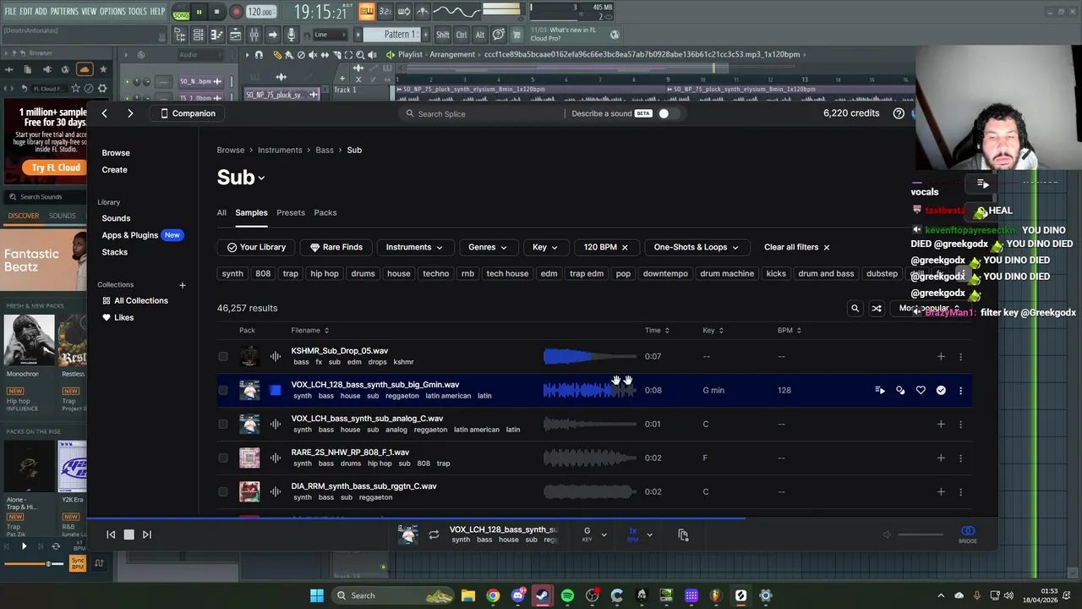Check the box for RARE_2S_NHW_RP_808_F_1.wav
The width and height of the screenshot is (1082, 609).
(x=223, y=458)
